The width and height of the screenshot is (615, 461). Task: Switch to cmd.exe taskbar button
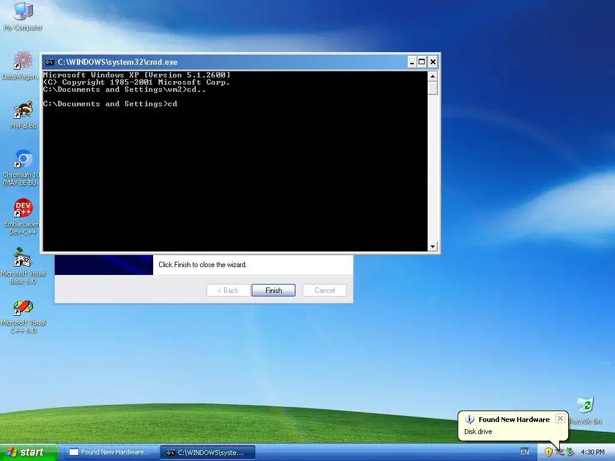coord(208,453)
